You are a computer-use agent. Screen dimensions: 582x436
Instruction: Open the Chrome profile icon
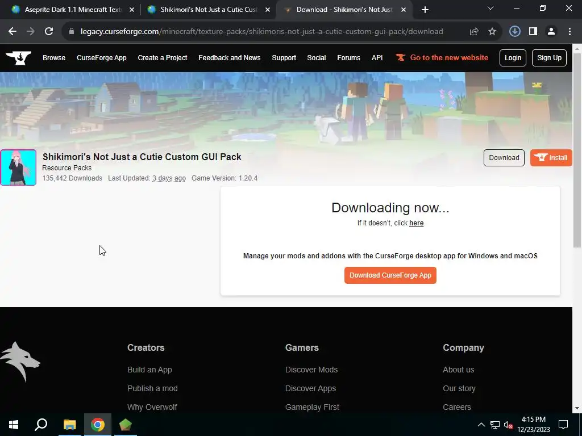(551, 32)
